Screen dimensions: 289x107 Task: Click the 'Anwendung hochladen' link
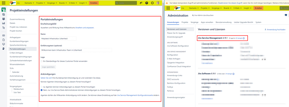275,29
